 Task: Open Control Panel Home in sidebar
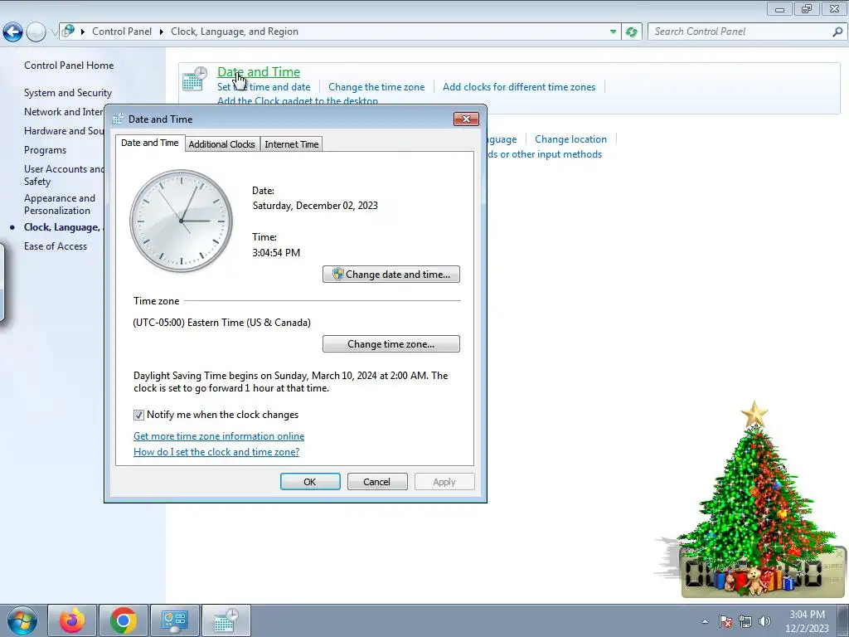point(69,66)
